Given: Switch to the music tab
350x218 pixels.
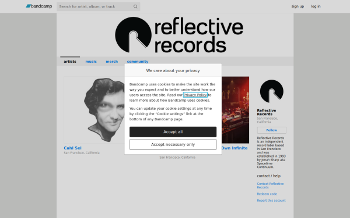Looking at the screenshot, I should [91, 62].
